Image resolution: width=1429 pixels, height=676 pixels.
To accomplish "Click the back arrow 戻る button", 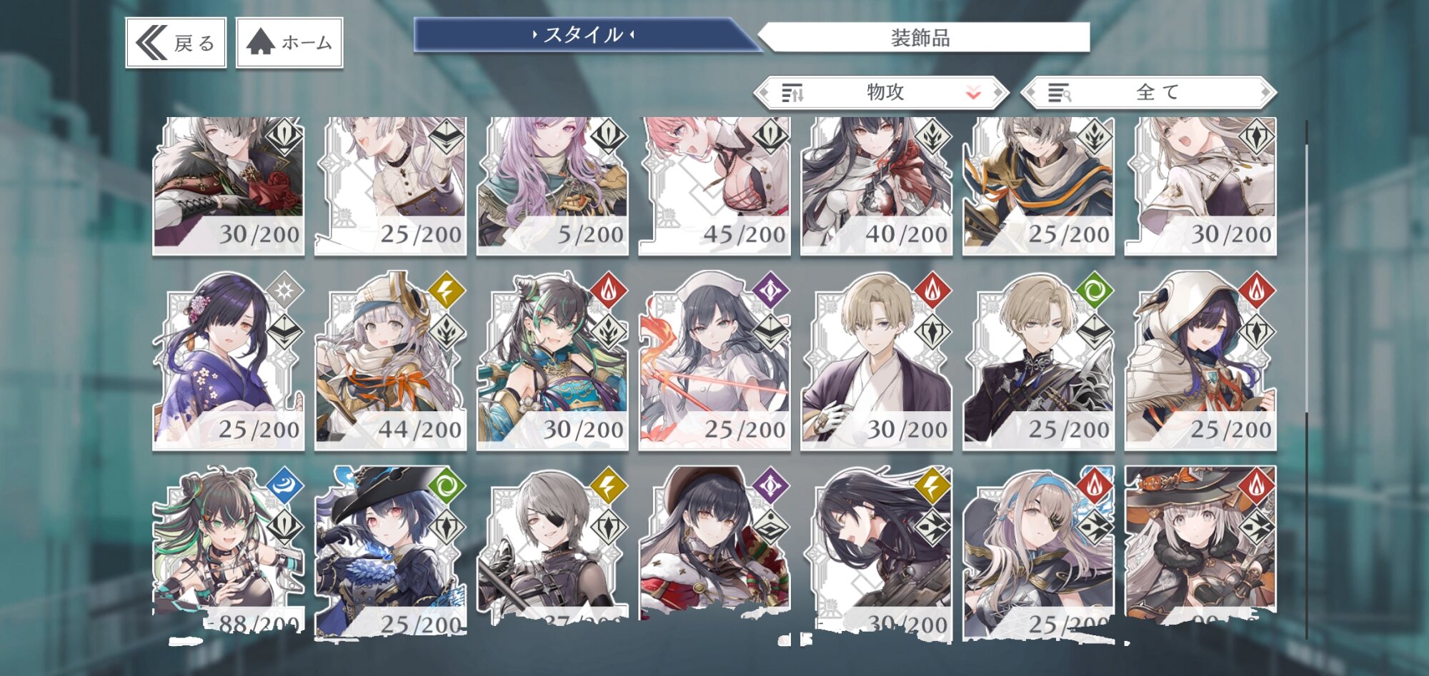I will 176,43.
